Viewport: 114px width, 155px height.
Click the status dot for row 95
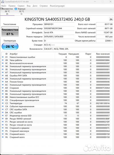tap(3, 69)
